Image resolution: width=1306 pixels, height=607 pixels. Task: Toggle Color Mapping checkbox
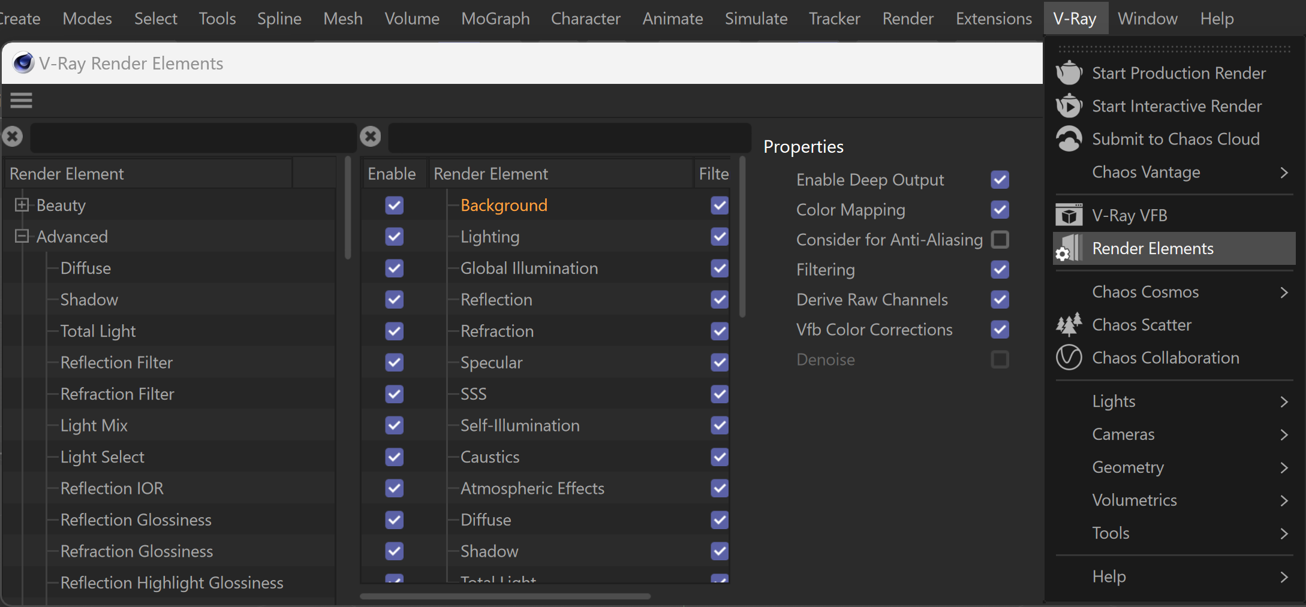click(x=1000, y=210)
